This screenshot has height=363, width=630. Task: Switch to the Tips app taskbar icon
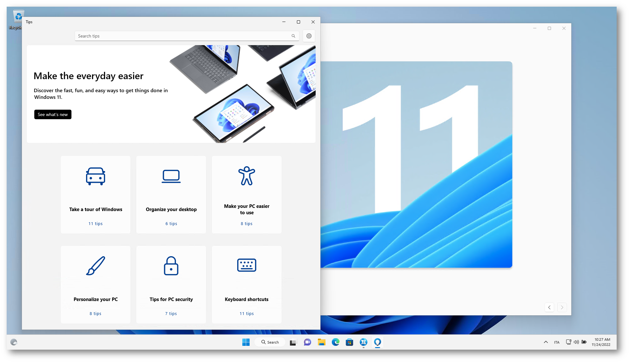(x=378, y=342)
